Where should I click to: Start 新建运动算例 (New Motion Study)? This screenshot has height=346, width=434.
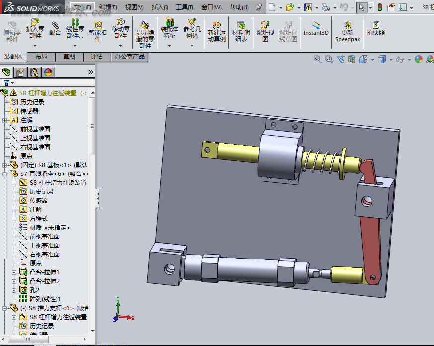pyautogui.click(x=216, y=31)
